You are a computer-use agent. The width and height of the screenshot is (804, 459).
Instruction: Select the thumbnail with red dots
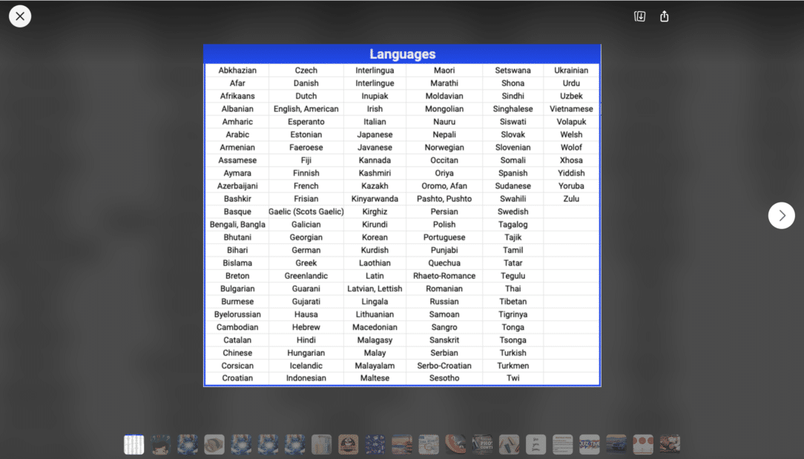pyautogui.click(x=642, y=444)
